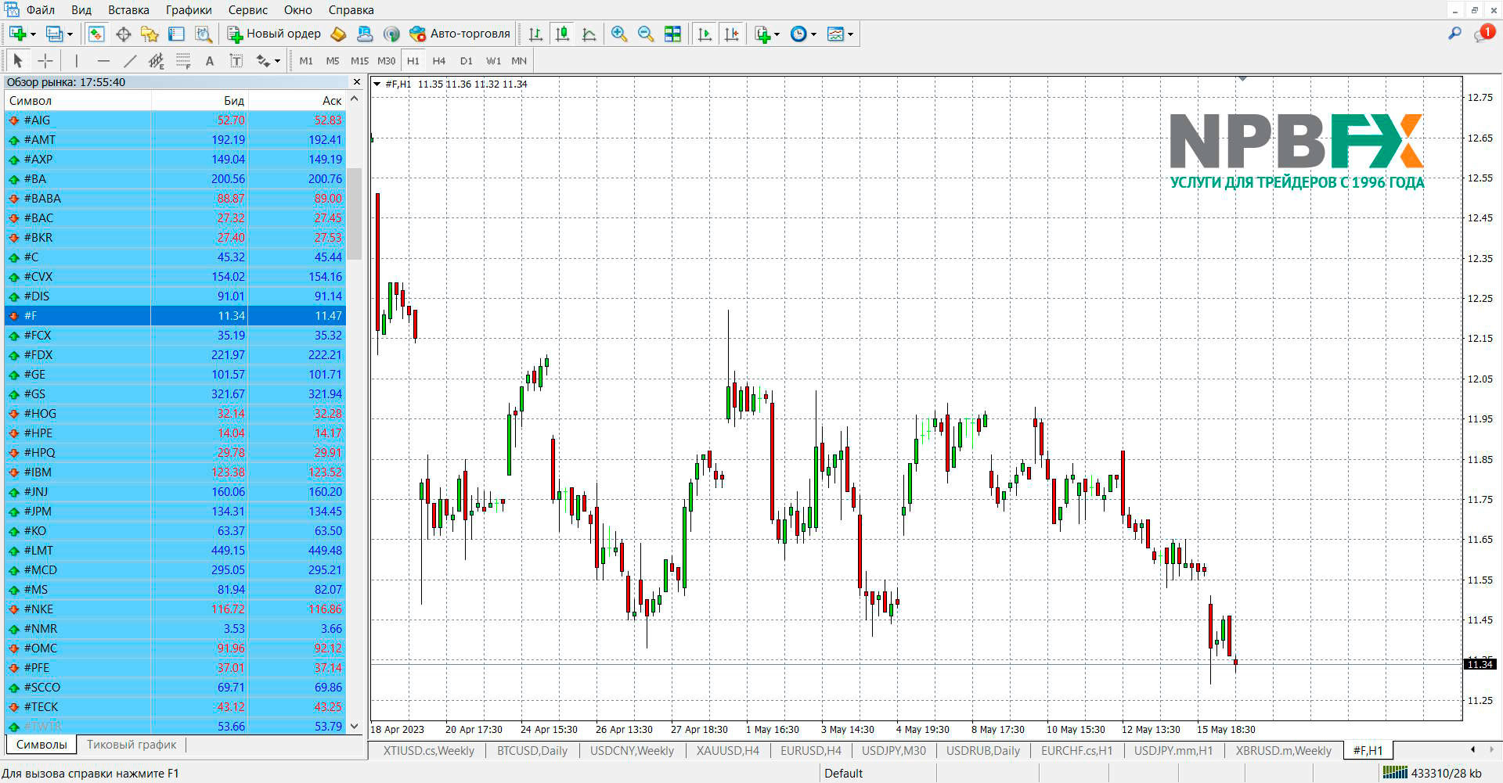Switch to the line chart icon
1503x783 pixels.
589,34
